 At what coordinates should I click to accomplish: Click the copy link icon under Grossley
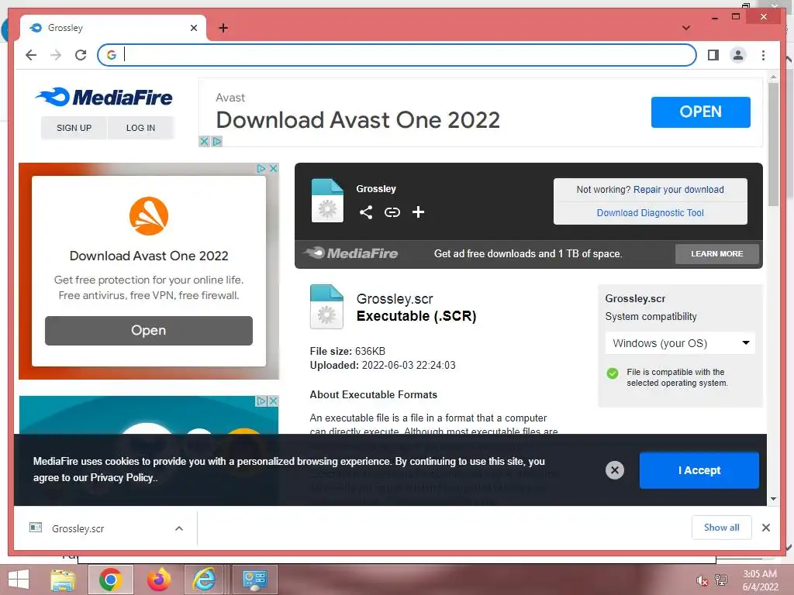[x=392, y=212]
